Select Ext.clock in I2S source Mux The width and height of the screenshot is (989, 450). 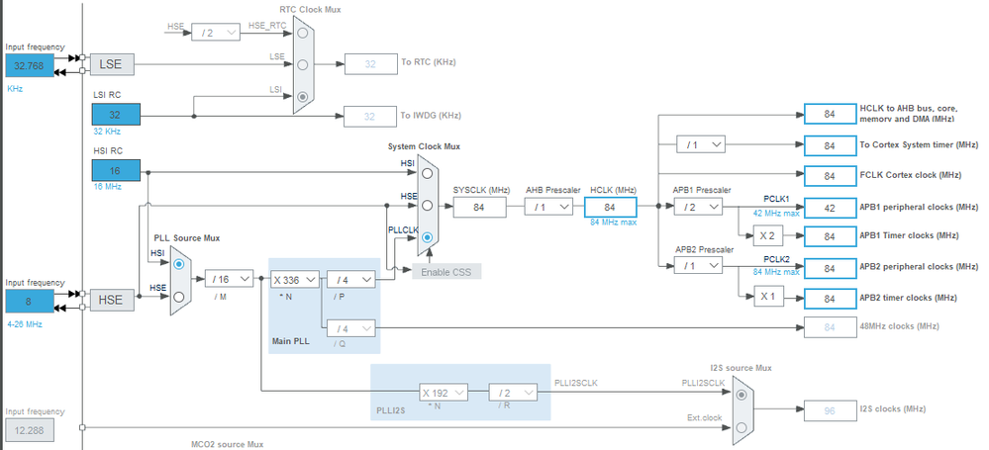[742, 427]
